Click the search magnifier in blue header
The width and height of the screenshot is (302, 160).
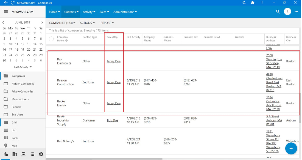[278, 12]
